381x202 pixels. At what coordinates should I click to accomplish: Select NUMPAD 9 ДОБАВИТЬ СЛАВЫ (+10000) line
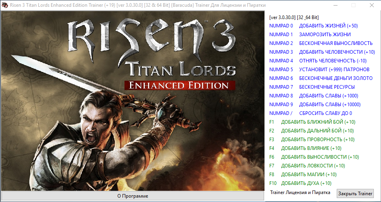(x=315, y=105)
